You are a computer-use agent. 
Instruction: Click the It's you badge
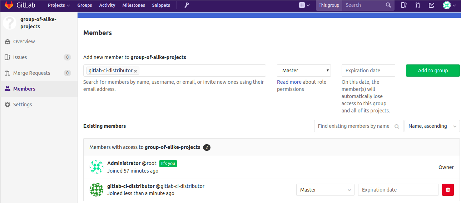(168, 164)
